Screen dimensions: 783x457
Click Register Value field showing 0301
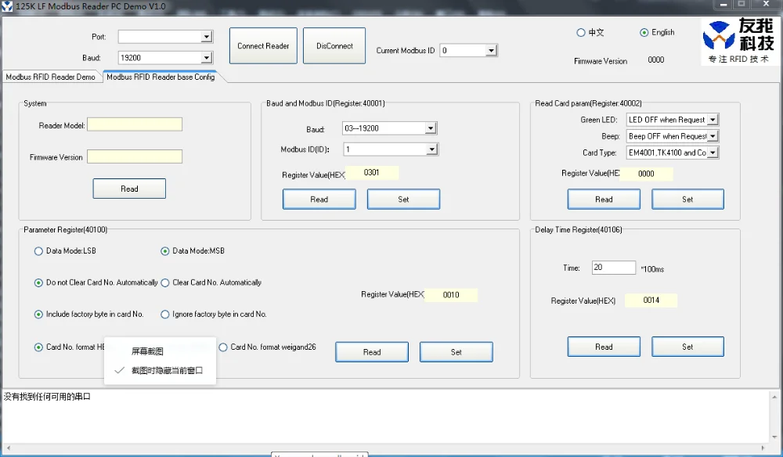pyautogui.click(x=372, y=173)
